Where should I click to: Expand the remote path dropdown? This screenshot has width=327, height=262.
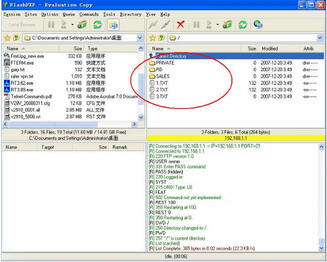[x=320, y=38]
